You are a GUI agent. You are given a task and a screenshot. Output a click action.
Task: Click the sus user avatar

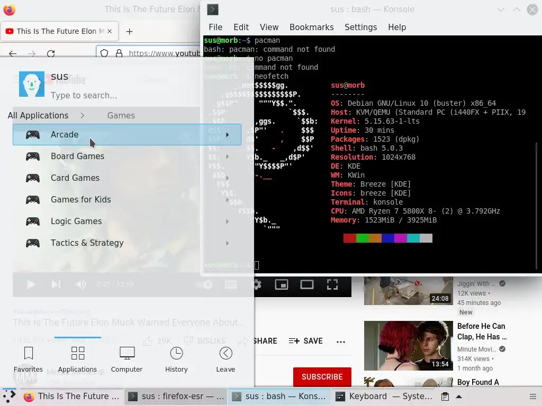[x=32, y=84]
